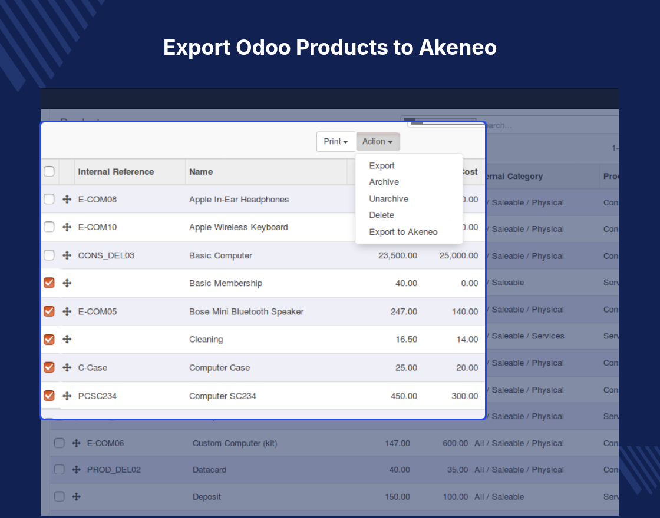The width and height of the screenshot is (660, 518).
Task: Click drag handle icon for PROD_DEL02 row
Action: click(x=76, y=470)
